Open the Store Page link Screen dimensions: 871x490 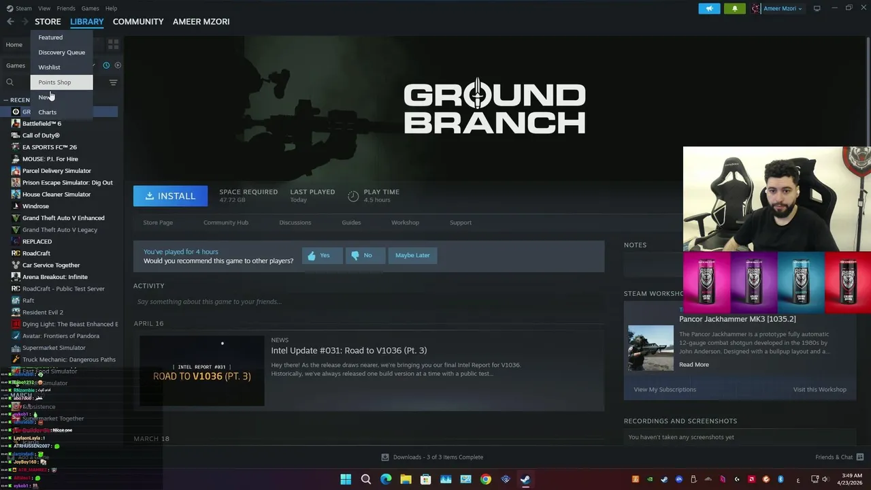pos(158,223)
